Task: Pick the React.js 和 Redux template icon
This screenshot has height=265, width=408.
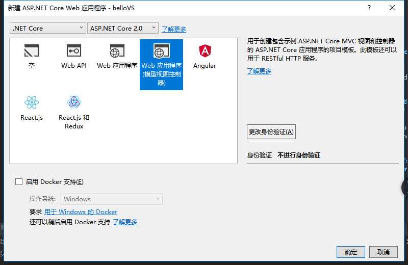Action: tap(74, 102)
